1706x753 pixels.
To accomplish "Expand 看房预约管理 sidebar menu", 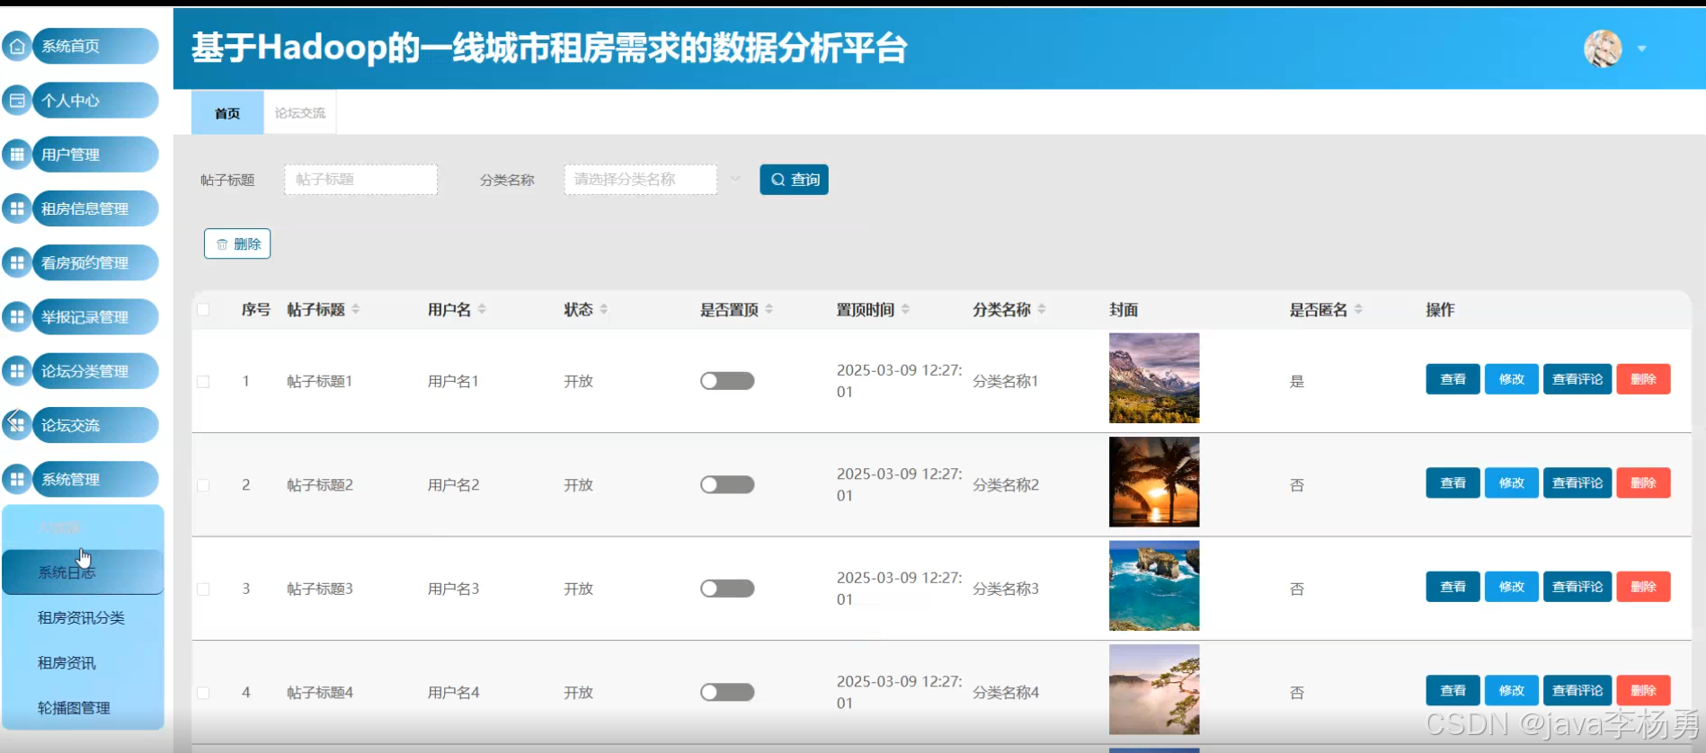I will (x=95, y=262).
